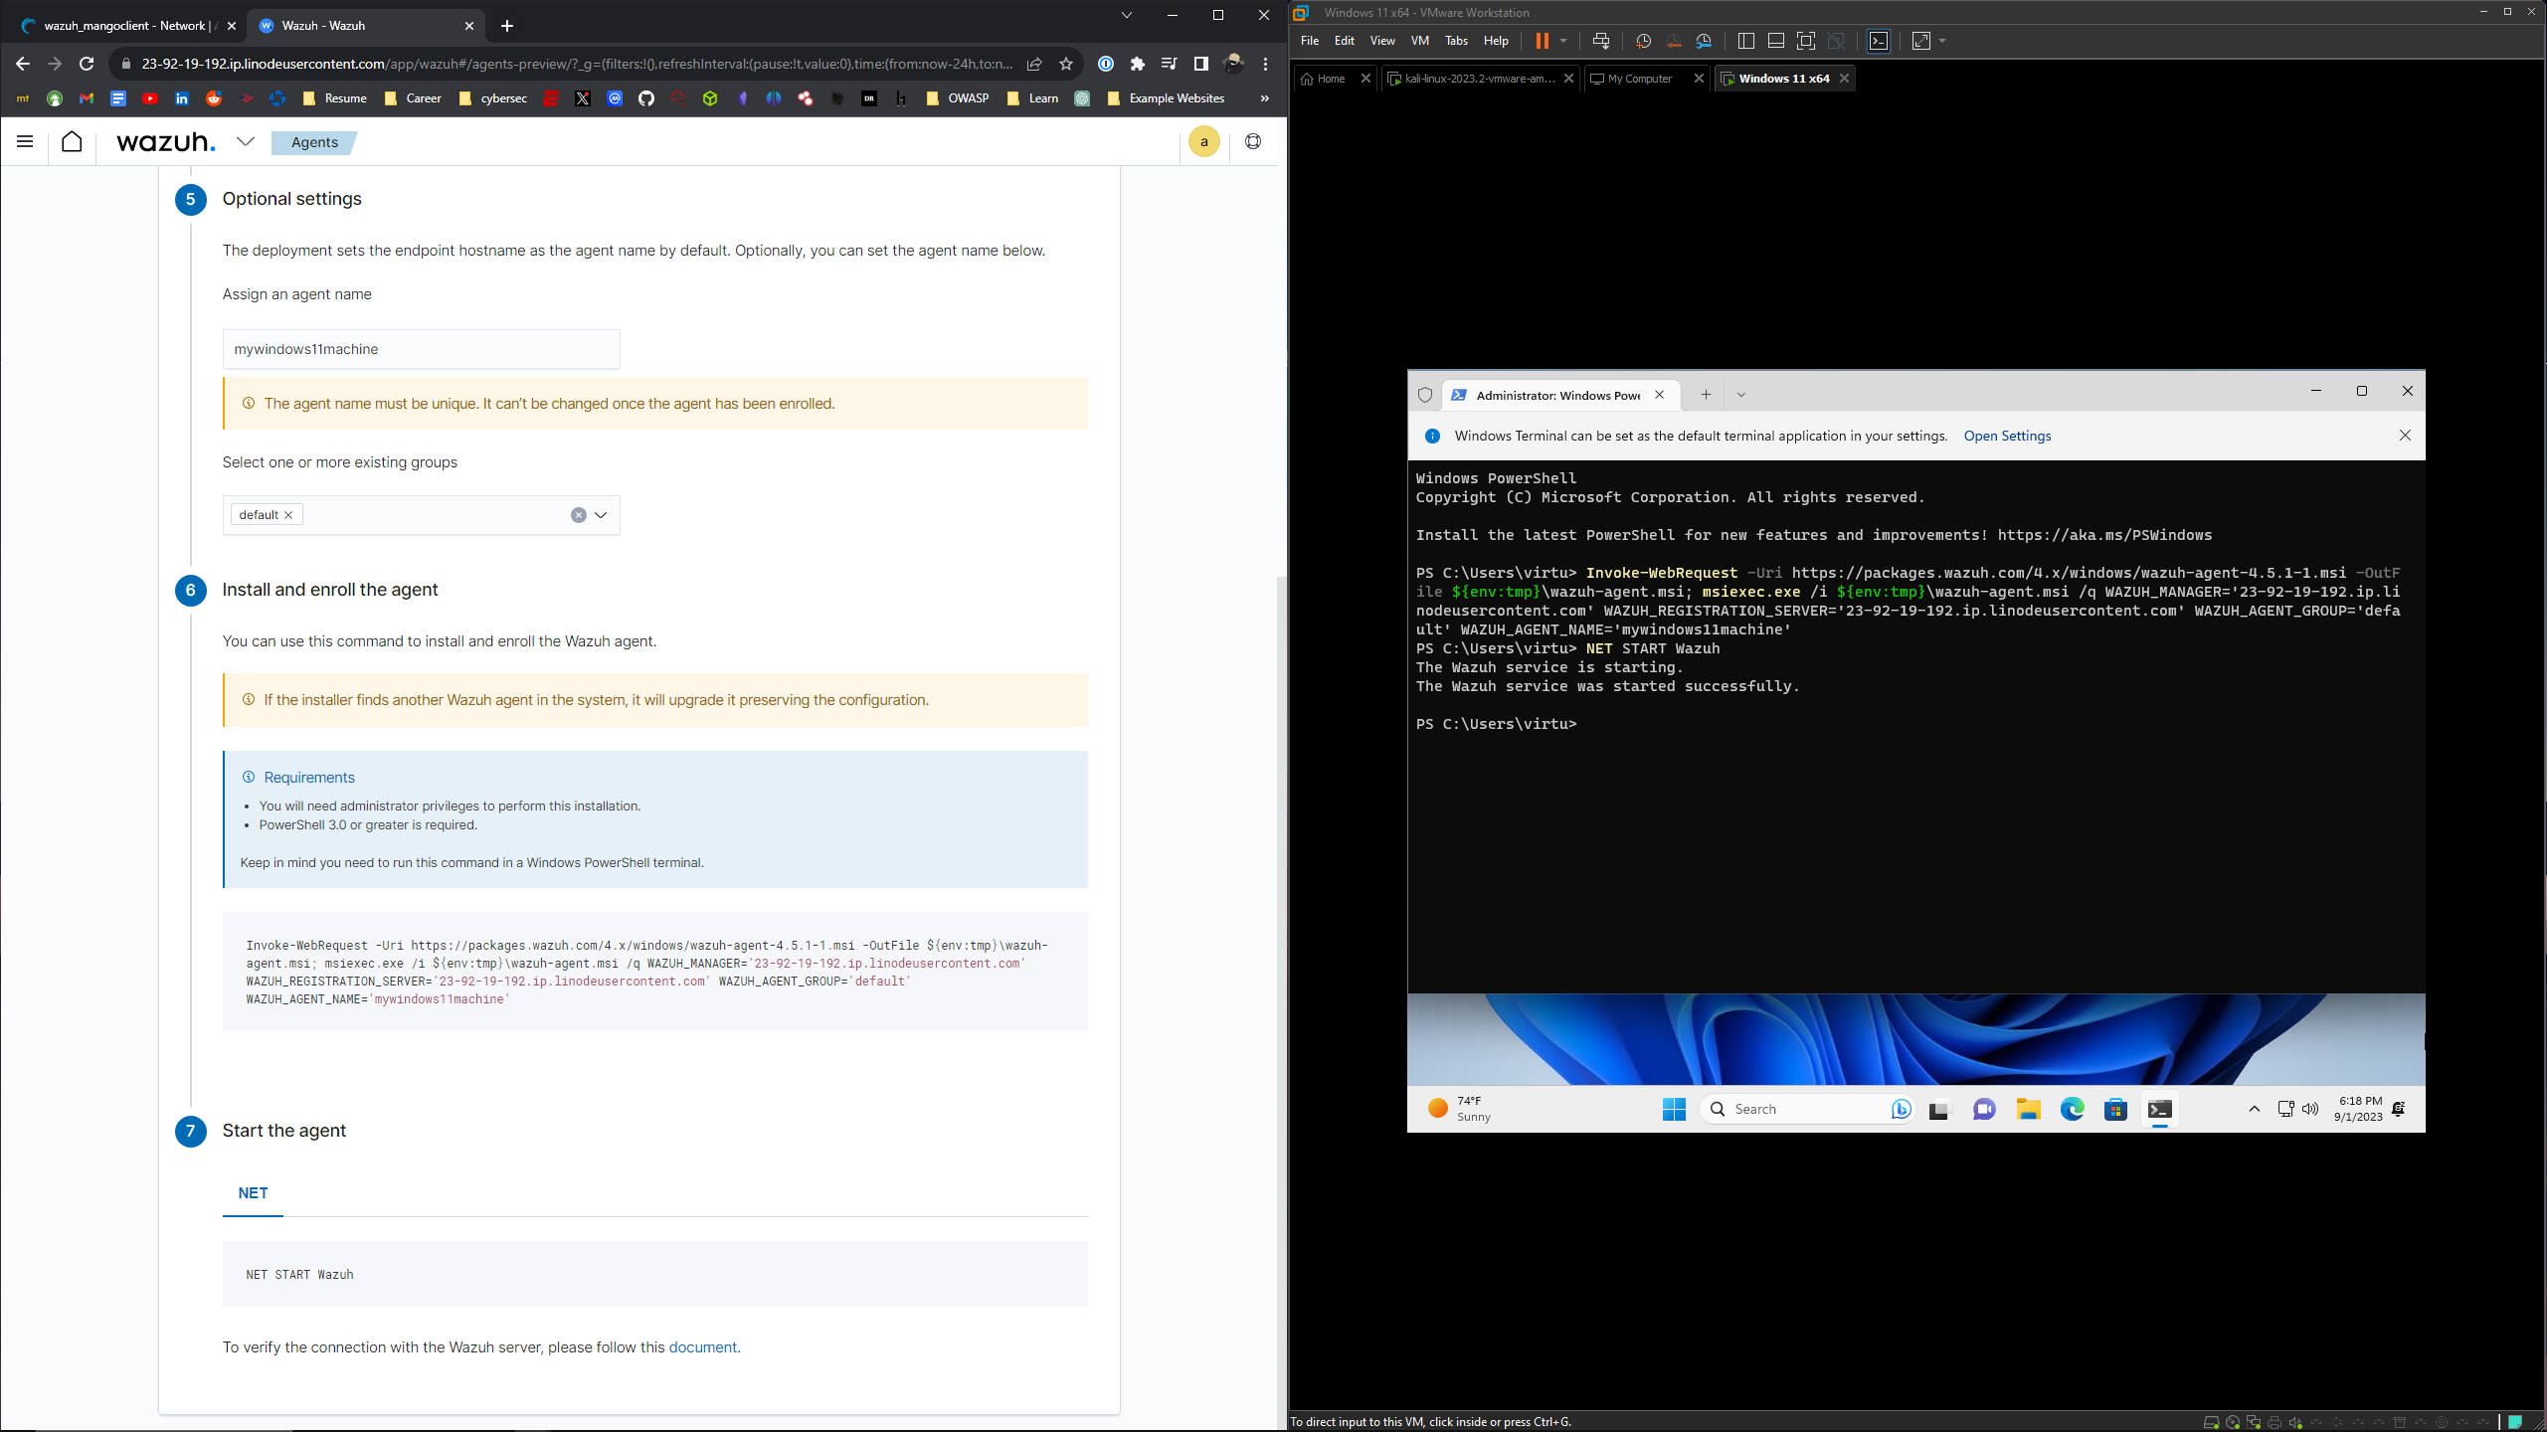Open Chrome three-dot menu
The image size is (2547, 1432).
[1265, 64]
